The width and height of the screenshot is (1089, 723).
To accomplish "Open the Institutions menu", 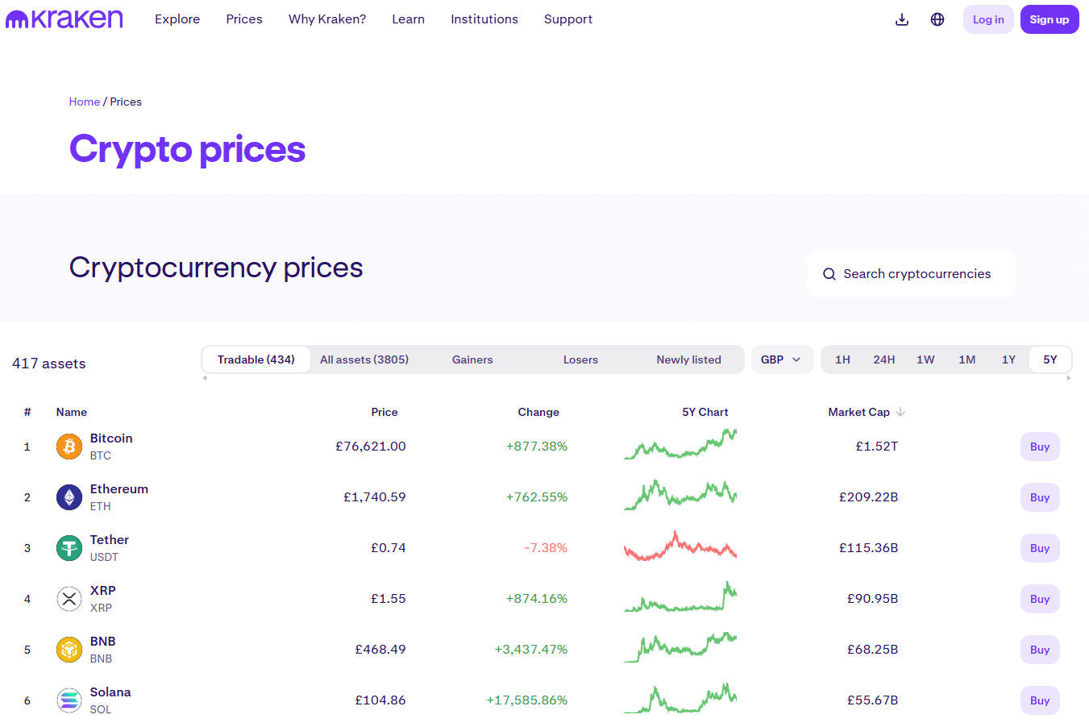I will click(484, 19).
